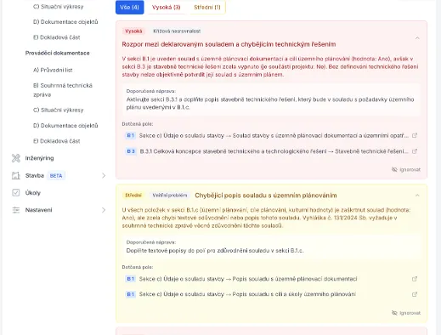The height and width of the screenshot is (335, 441).
Task: Open Nastavení in the sidebar
Action: tap(38, 210)
